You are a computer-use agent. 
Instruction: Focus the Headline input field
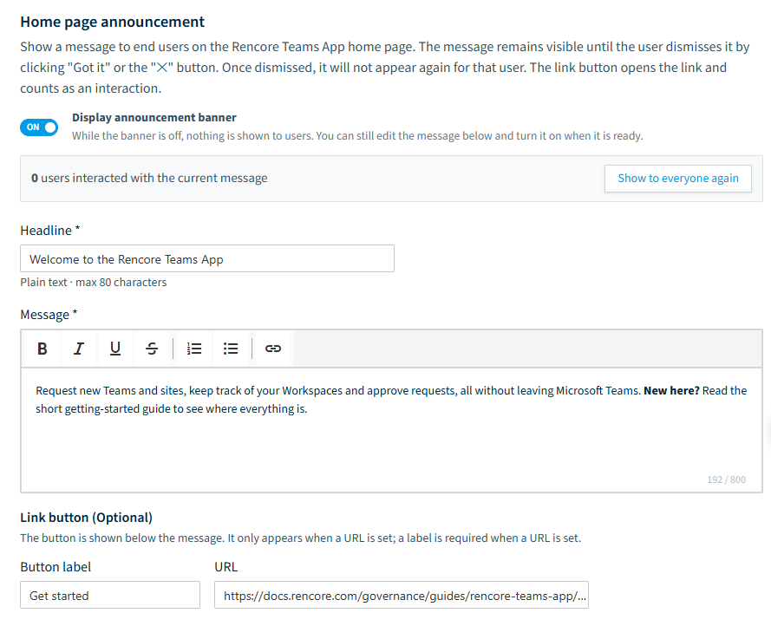click(x=207, y=258)
